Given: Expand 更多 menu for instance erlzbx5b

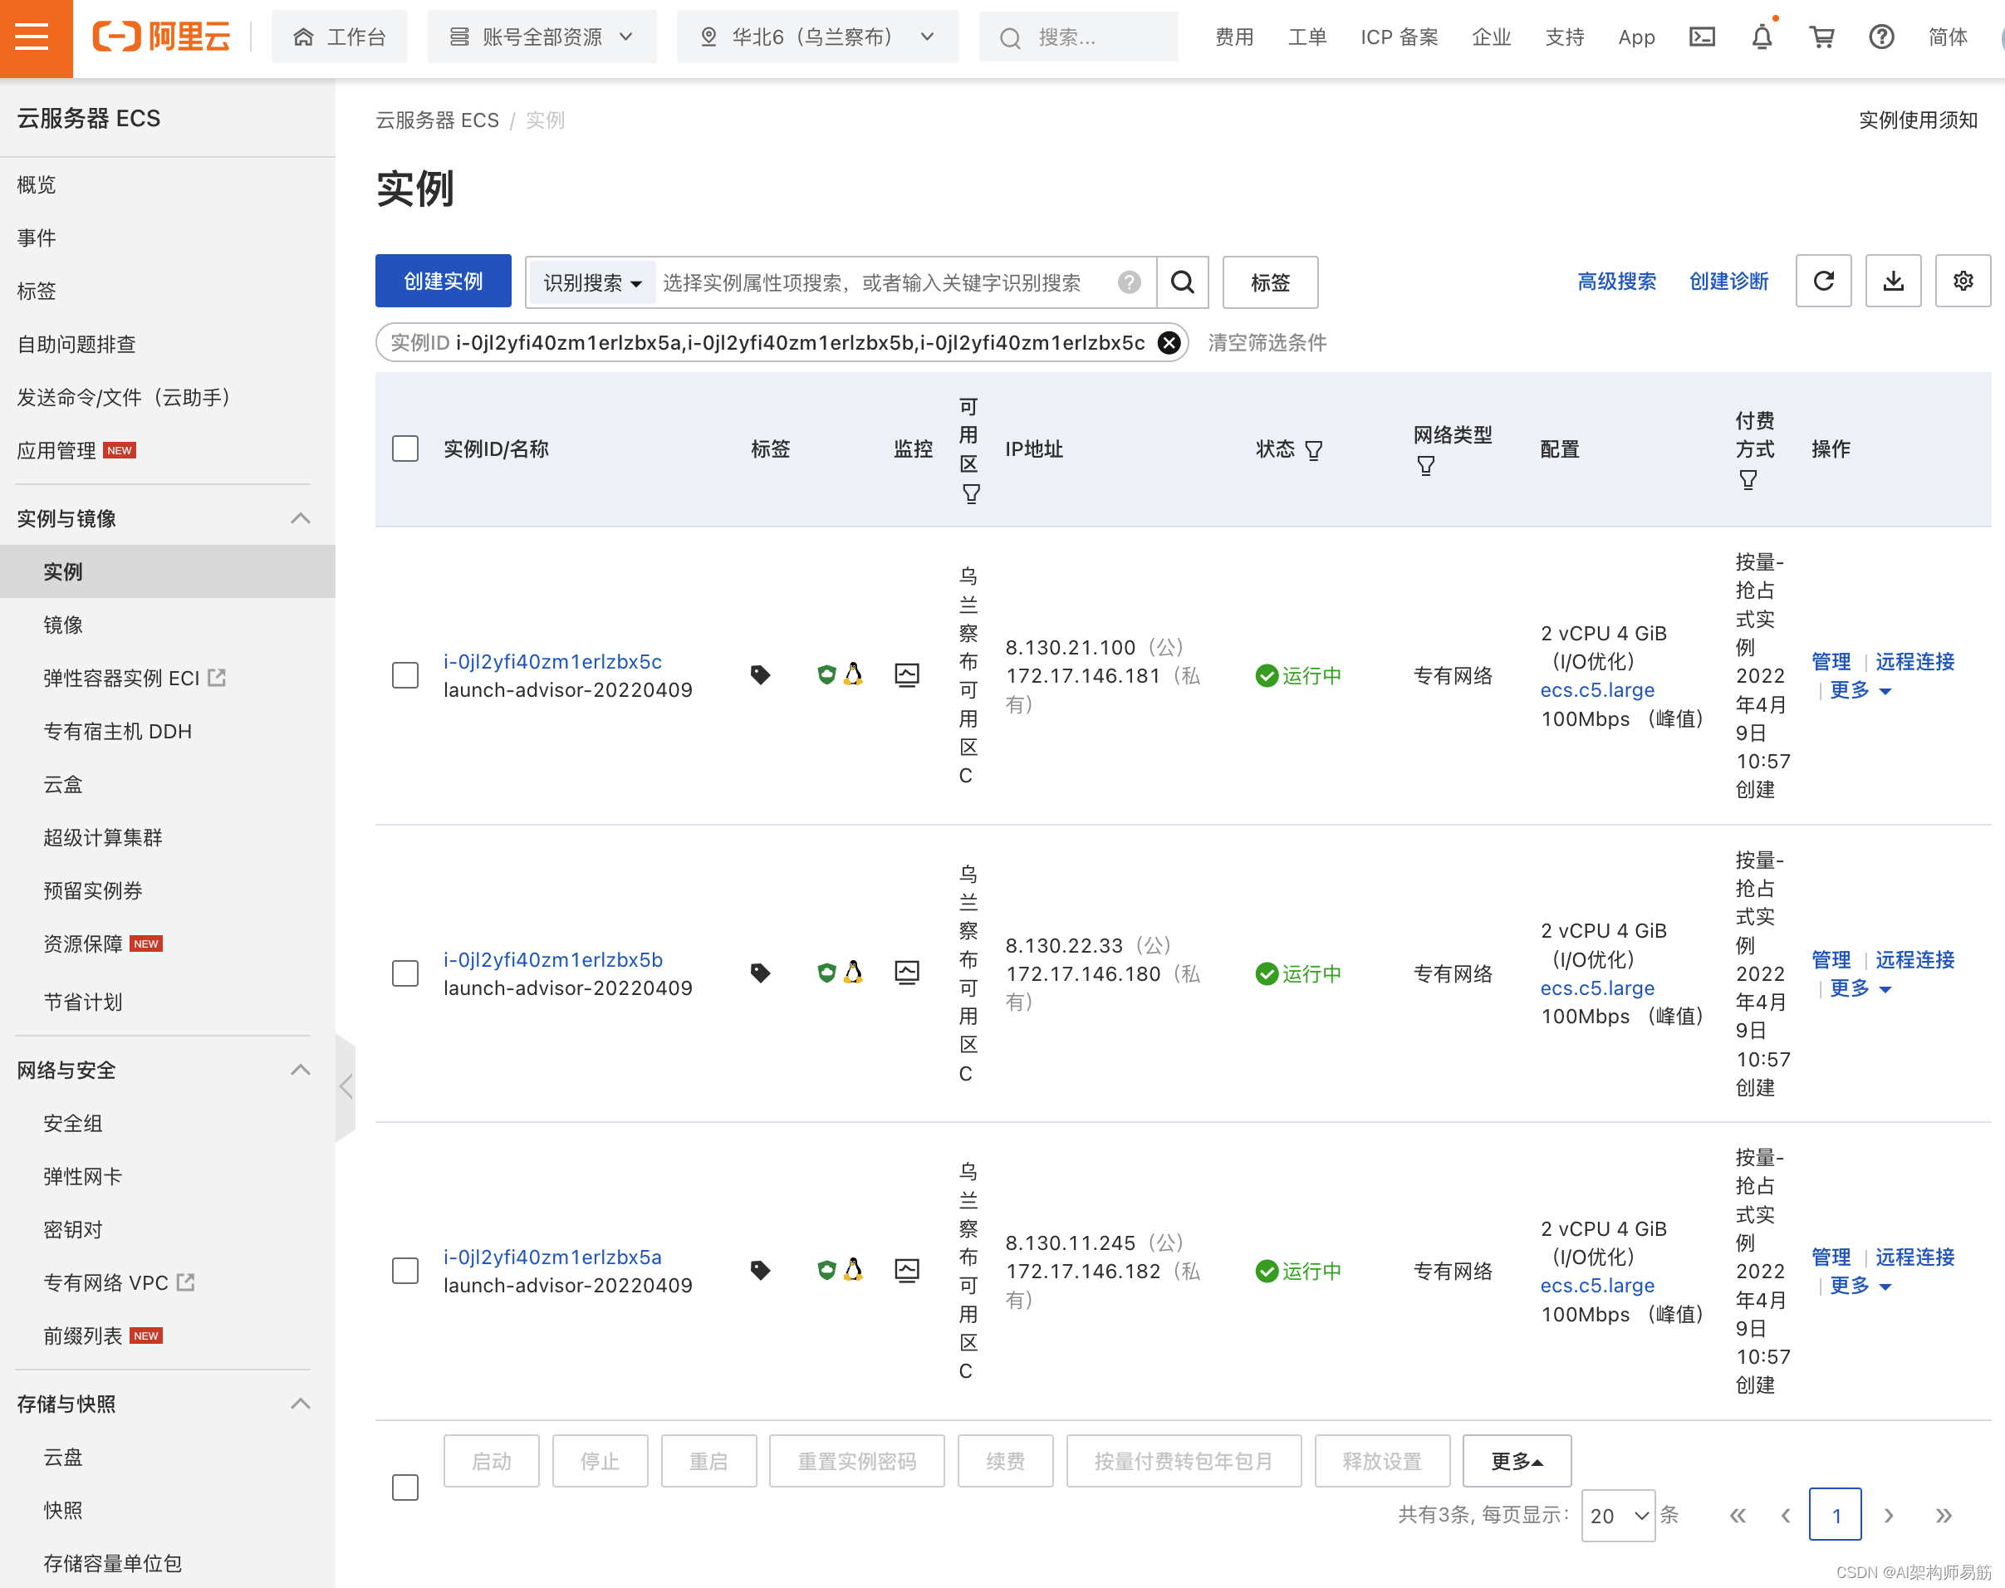Looking at the screenshot, I should coord(1860,988).
